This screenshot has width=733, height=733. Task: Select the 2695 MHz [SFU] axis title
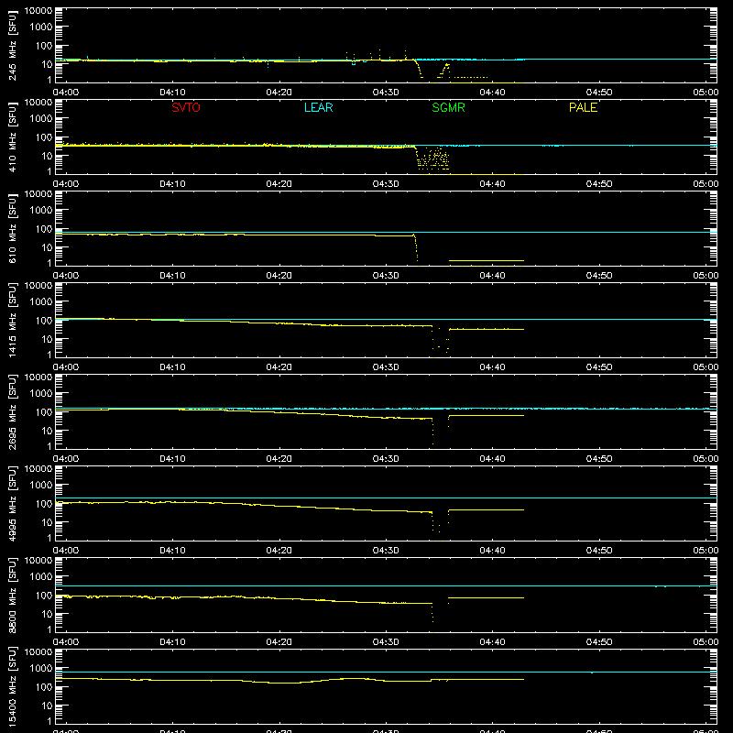click(12, 411)
